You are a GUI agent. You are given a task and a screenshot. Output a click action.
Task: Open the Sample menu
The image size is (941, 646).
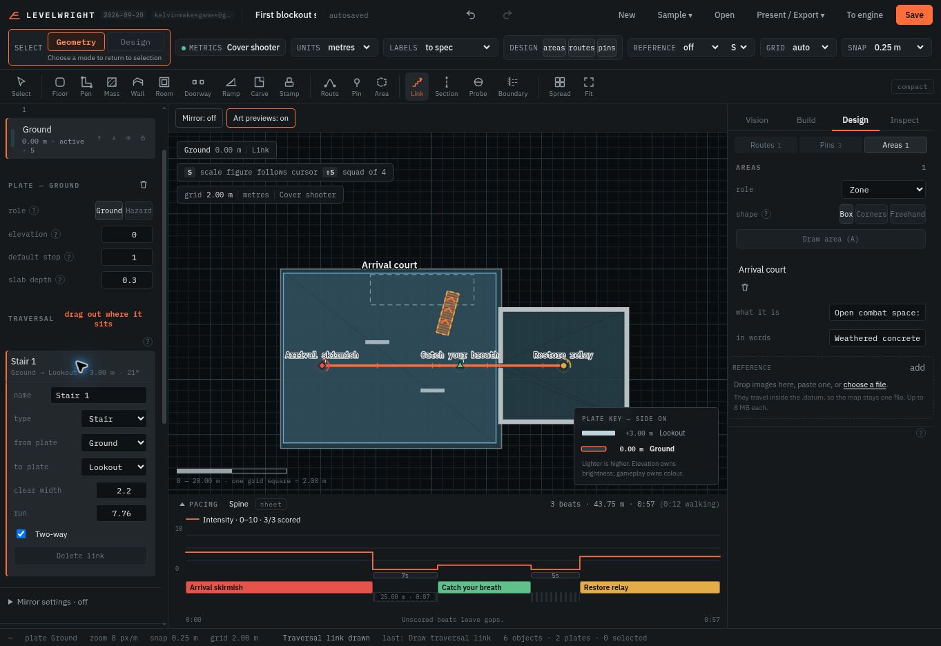click(x=675, y=14)
